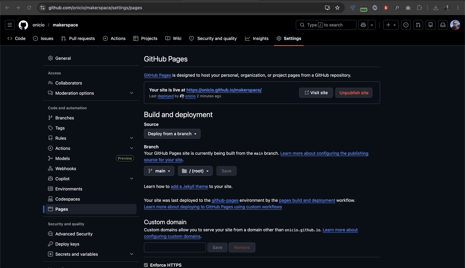Viewport: 465px width, 268px height.
Task: Click Save button for custom domain
Action: pos(217,247)
